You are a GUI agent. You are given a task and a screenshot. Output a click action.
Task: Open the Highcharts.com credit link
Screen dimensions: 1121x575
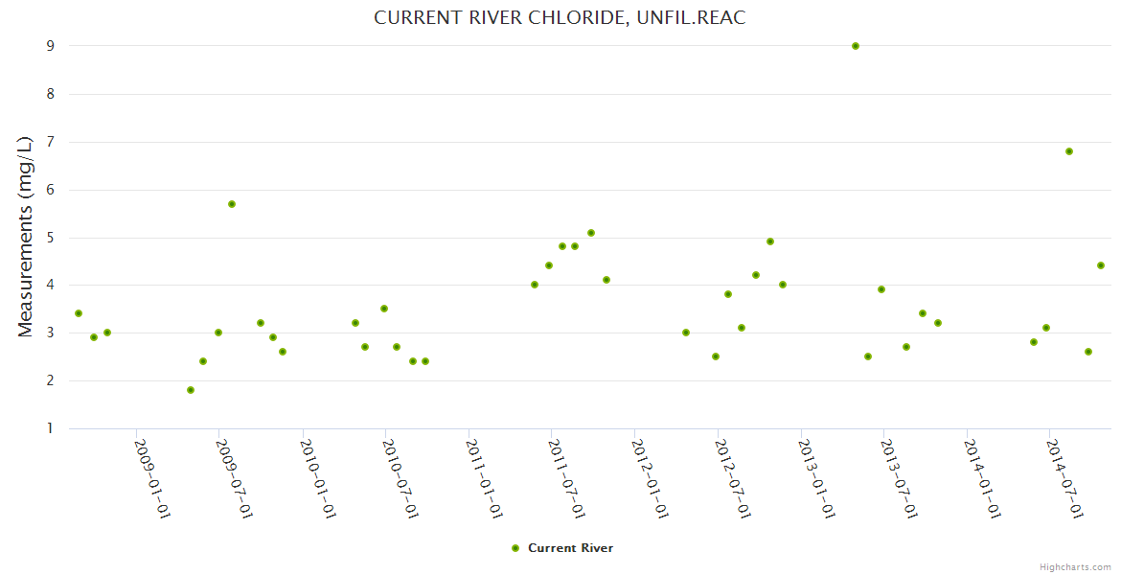[x=1075, y=566]
